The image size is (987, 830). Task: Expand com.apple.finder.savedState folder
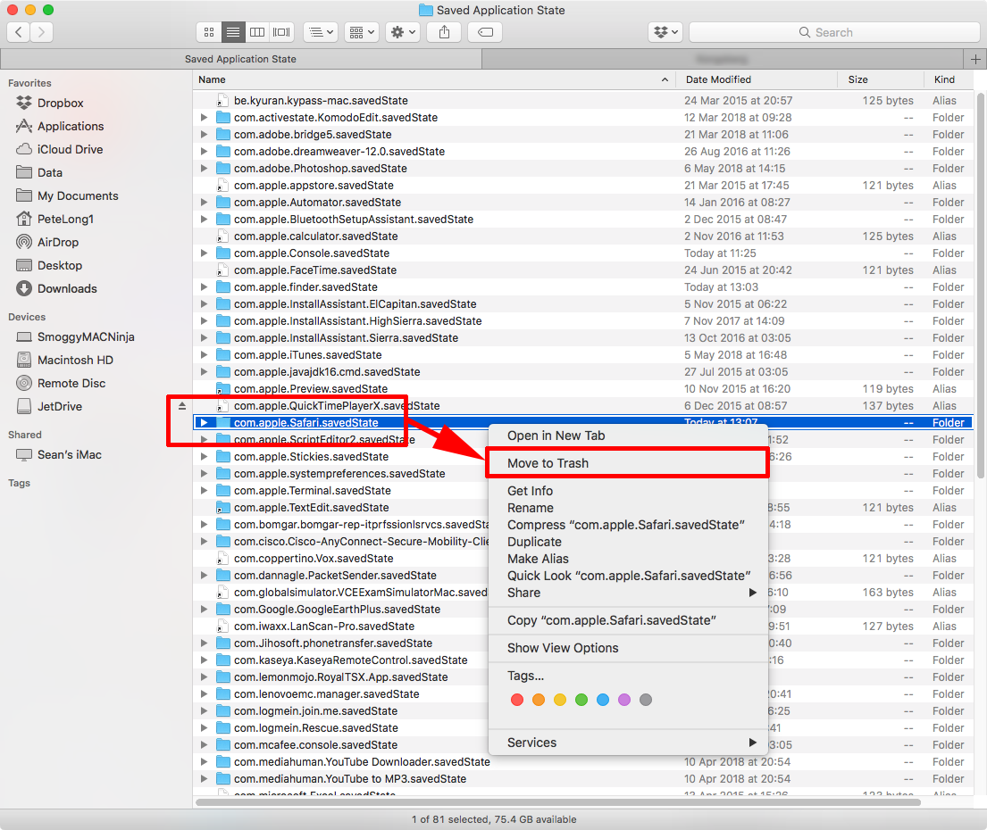pos(204,287)
